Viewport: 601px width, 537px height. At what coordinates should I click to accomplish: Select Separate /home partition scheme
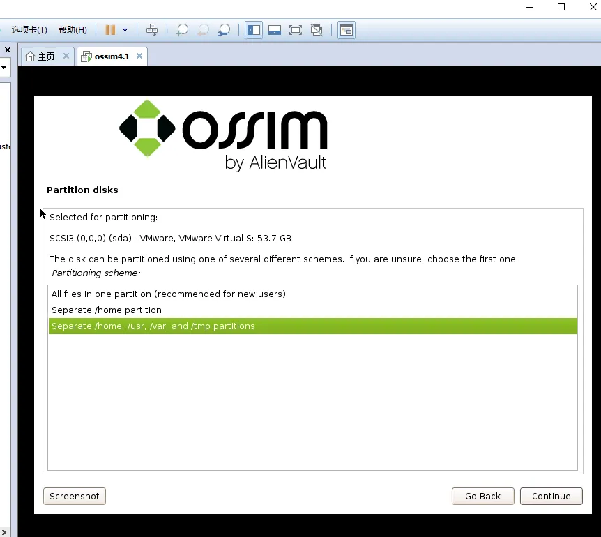coord(313,310)
